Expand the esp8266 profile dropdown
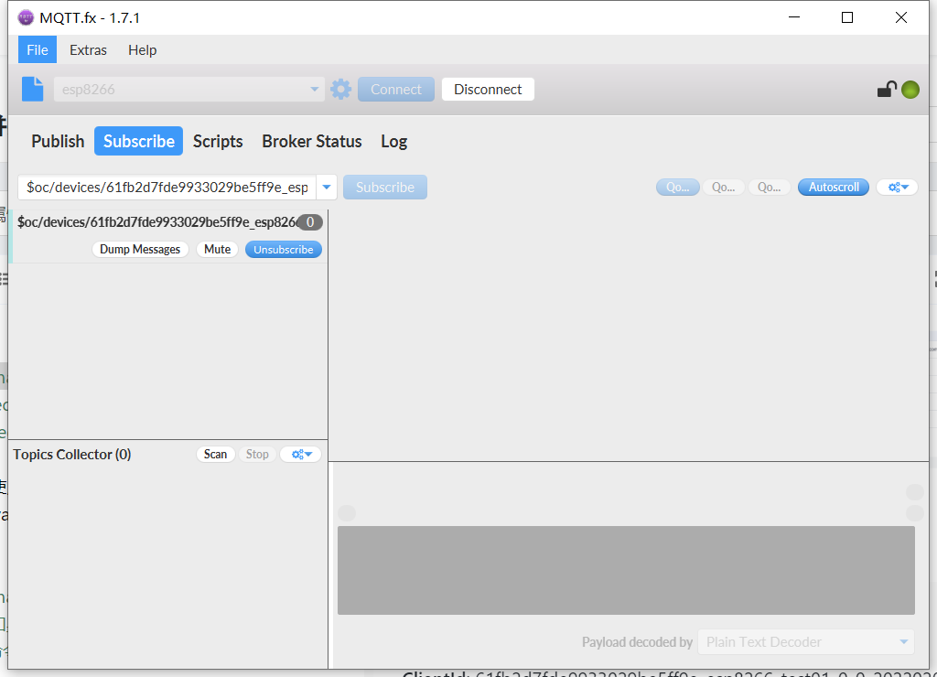 pyautogui.click(x=314, y=89)
